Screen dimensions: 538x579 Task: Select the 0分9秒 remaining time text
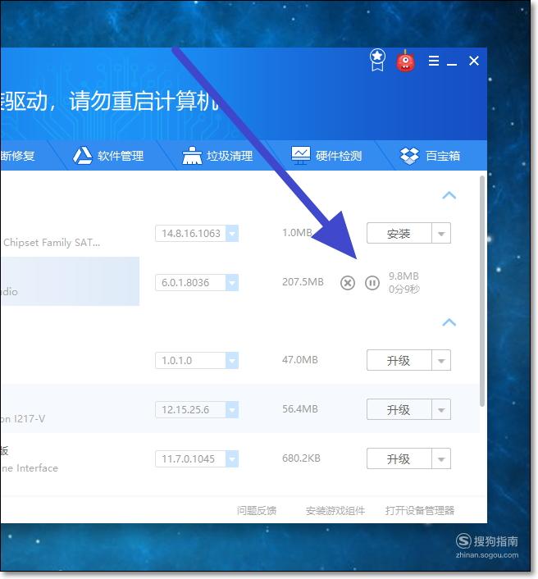point(404,289)
